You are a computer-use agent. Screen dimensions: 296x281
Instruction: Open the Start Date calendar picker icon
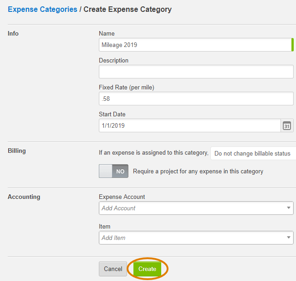(x=287, y=125)
